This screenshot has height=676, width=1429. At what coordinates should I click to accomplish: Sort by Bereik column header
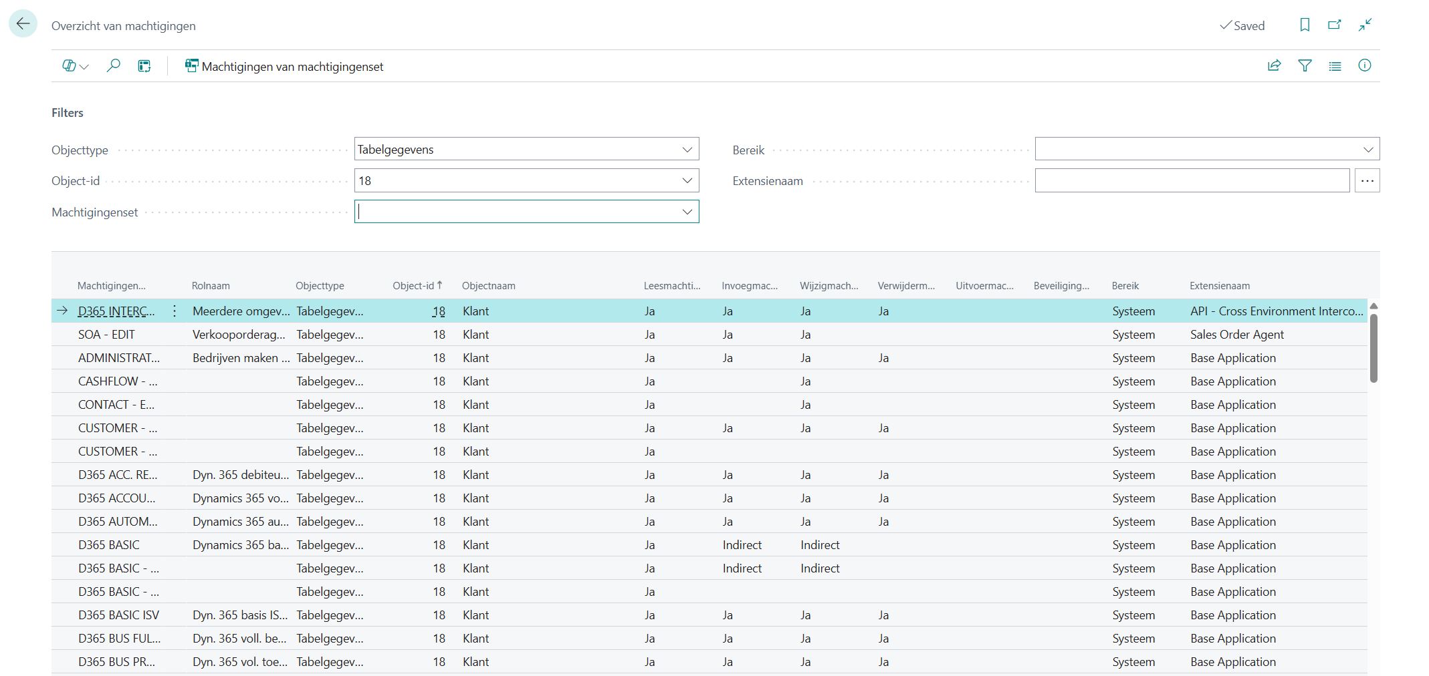point(1125,285)
